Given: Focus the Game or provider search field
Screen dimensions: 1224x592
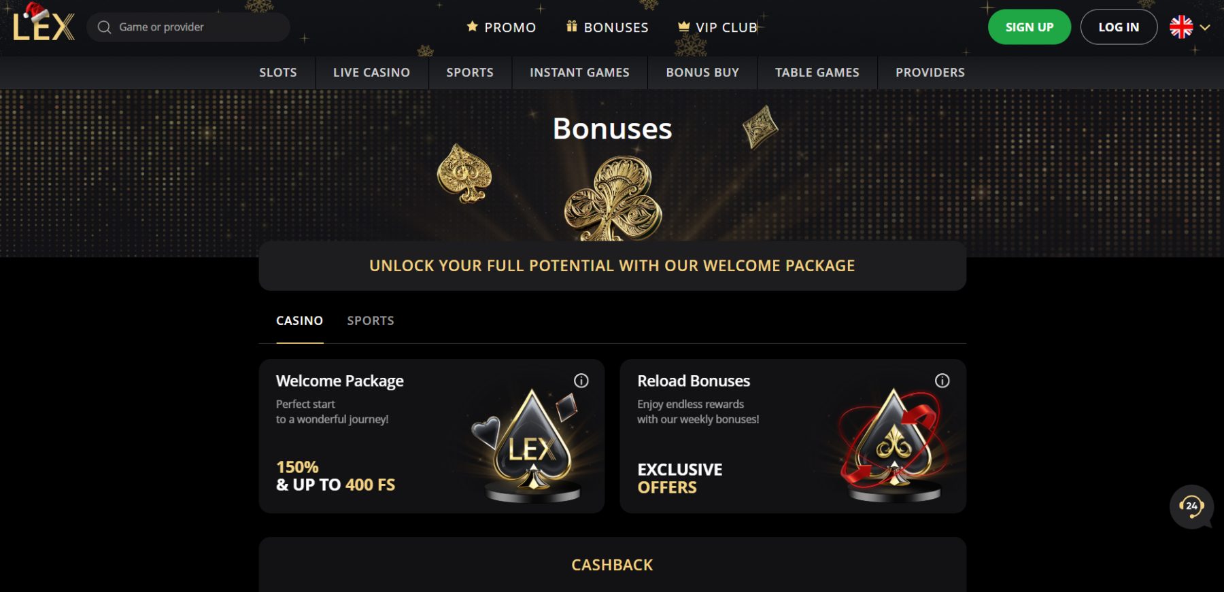Looking at the screenshot, I should [197, 27].
